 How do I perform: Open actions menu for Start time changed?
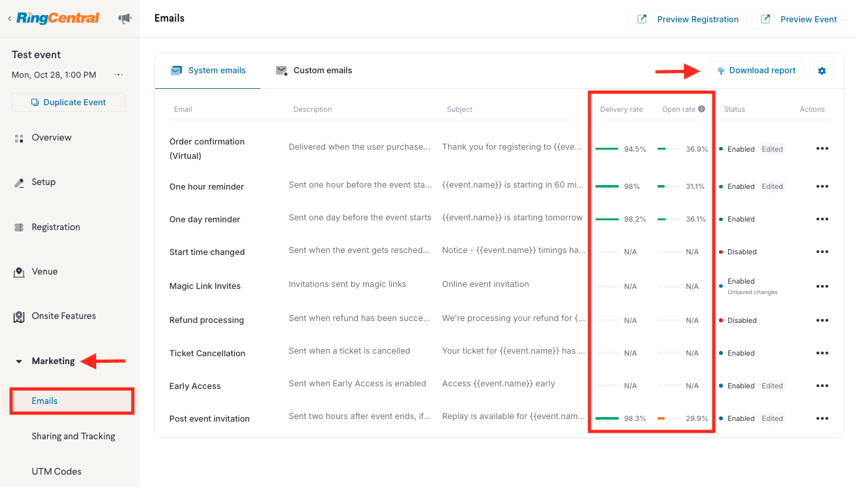[x=822, y=252]
